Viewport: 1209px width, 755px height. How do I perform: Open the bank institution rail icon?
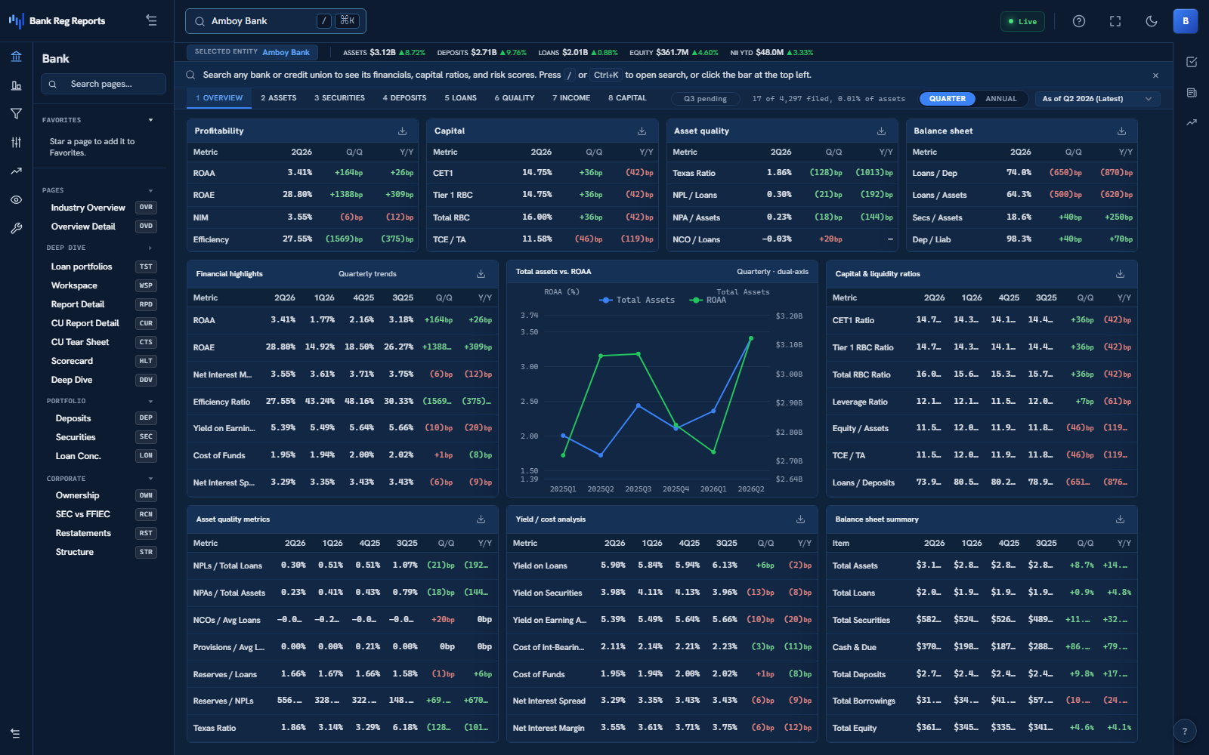[16, 57]
